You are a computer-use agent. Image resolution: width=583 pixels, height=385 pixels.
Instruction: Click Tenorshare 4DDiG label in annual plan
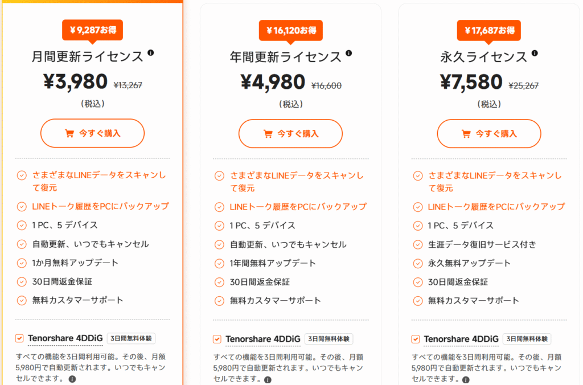pos(262,339)
